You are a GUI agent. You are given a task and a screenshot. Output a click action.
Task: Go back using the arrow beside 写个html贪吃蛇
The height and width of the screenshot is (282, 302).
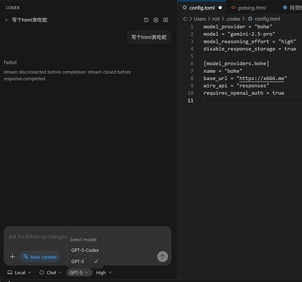(7, 20)
